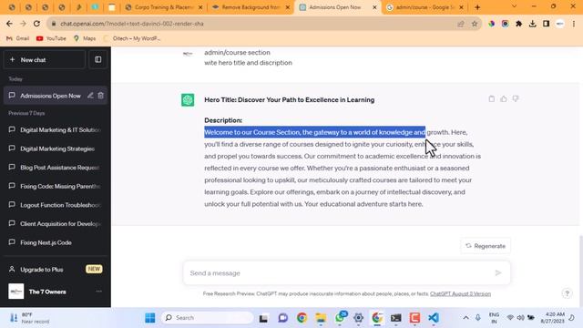Open File Explorer from taskbar
Screen dimensions: 583x328
(x=321, y=318)
